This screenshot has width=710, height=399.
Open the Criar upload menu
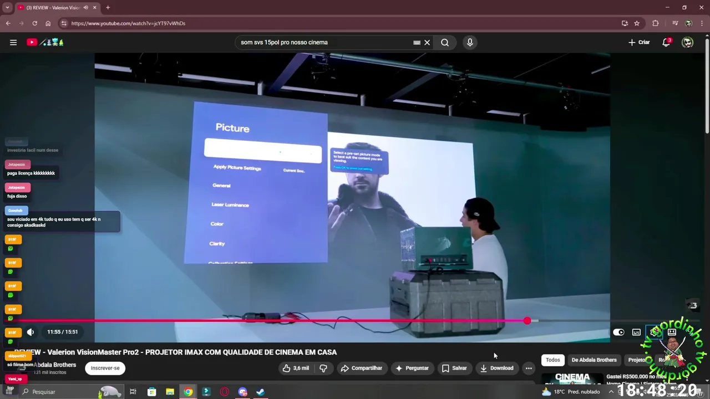tap(639, 42)
